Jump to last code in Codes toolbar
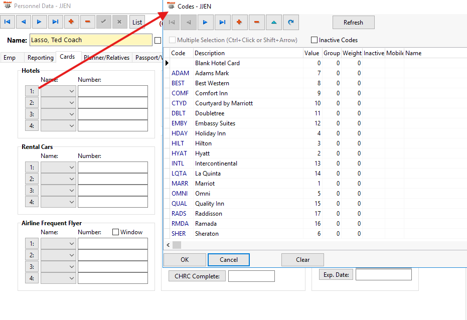Screen dimensions: 467x320 (x=222, y=22)
